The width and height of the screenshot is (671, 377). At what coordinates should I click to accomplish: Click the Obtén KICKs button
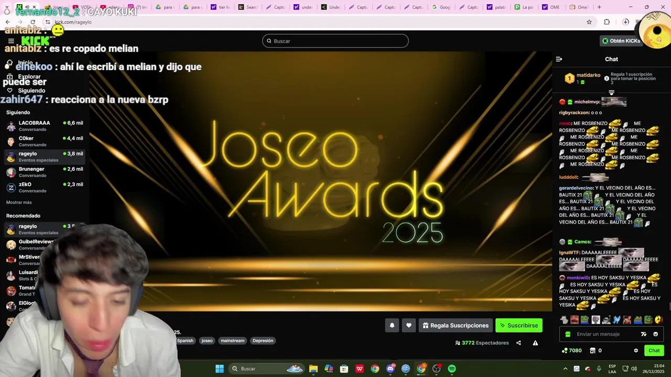[x=621, y=41]
